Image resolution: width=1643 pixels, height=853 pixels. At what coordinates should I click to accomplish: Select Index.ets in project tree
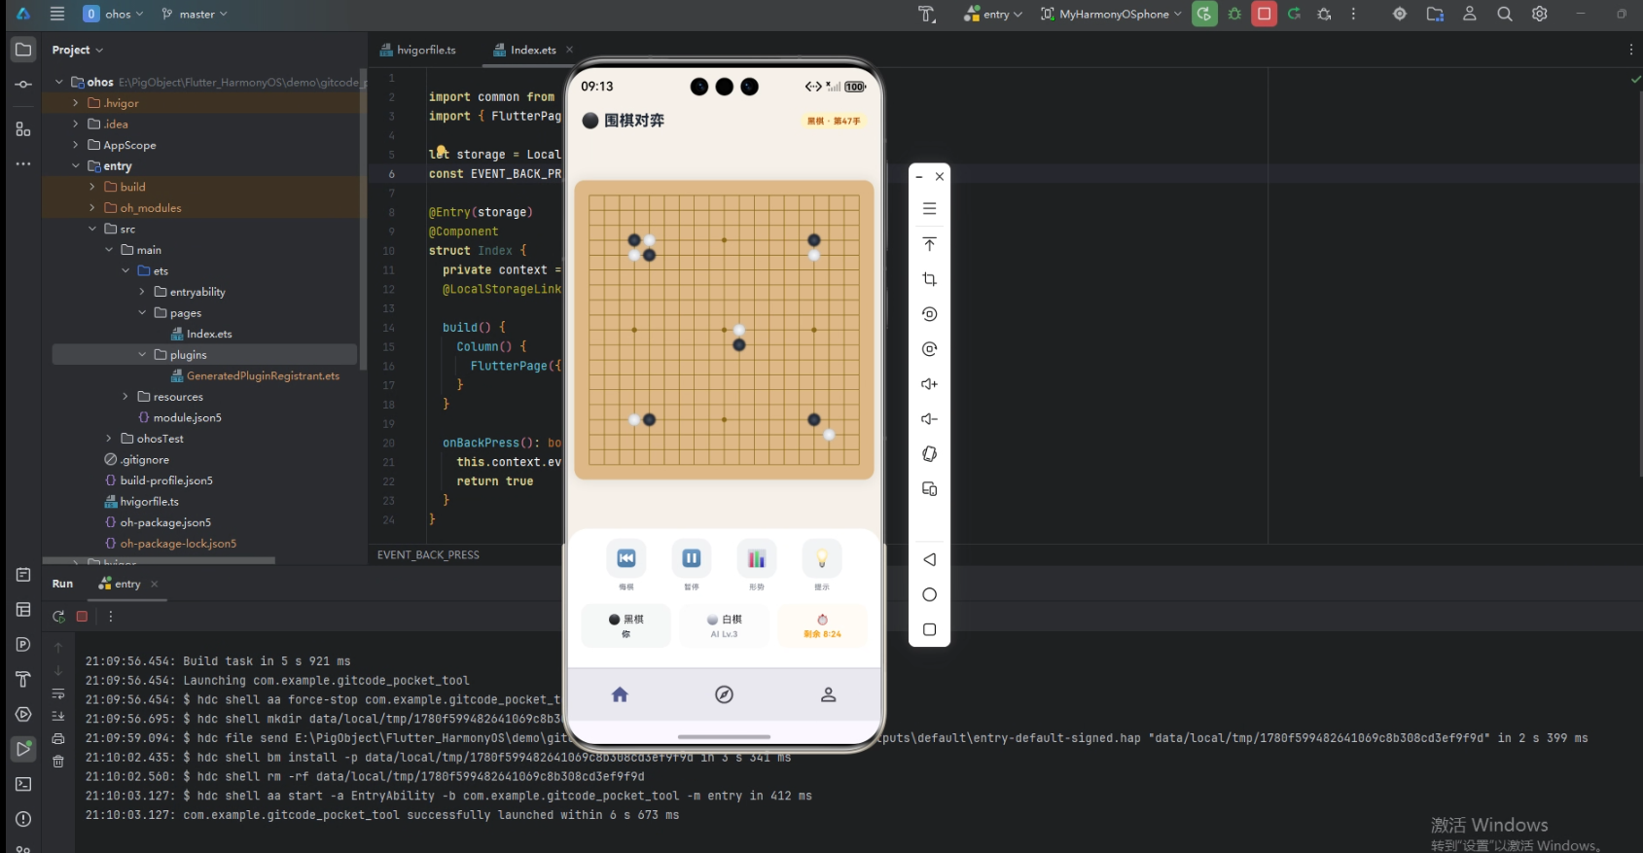pyautogui.click(x=201, y=334)
